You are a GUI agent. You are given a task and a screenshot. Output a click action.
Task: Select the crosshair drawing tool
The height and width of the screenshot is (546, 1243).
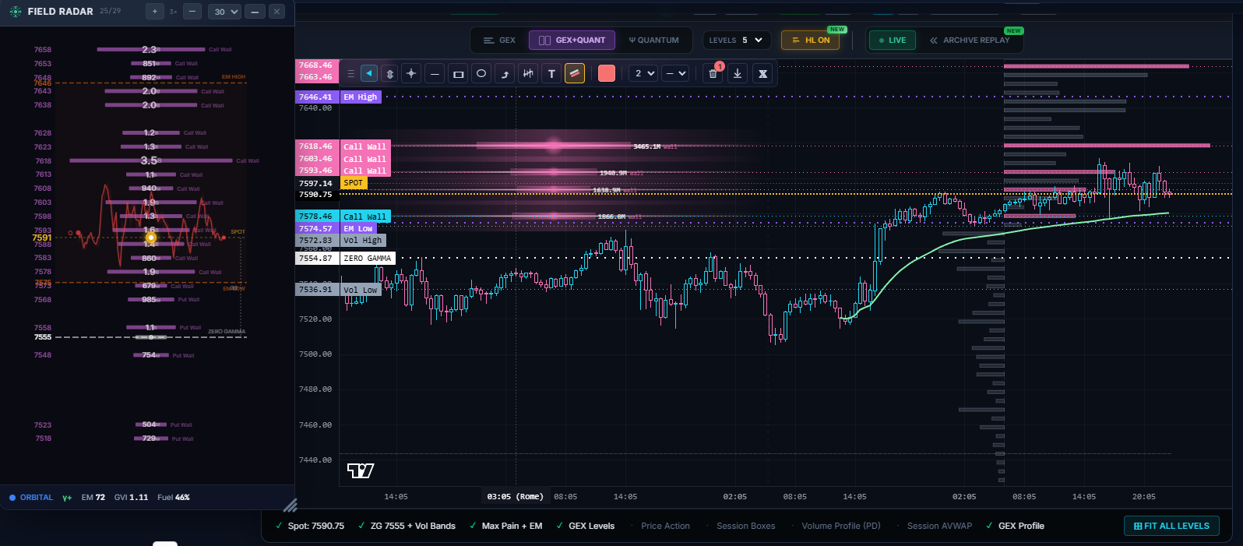[411, 73]
